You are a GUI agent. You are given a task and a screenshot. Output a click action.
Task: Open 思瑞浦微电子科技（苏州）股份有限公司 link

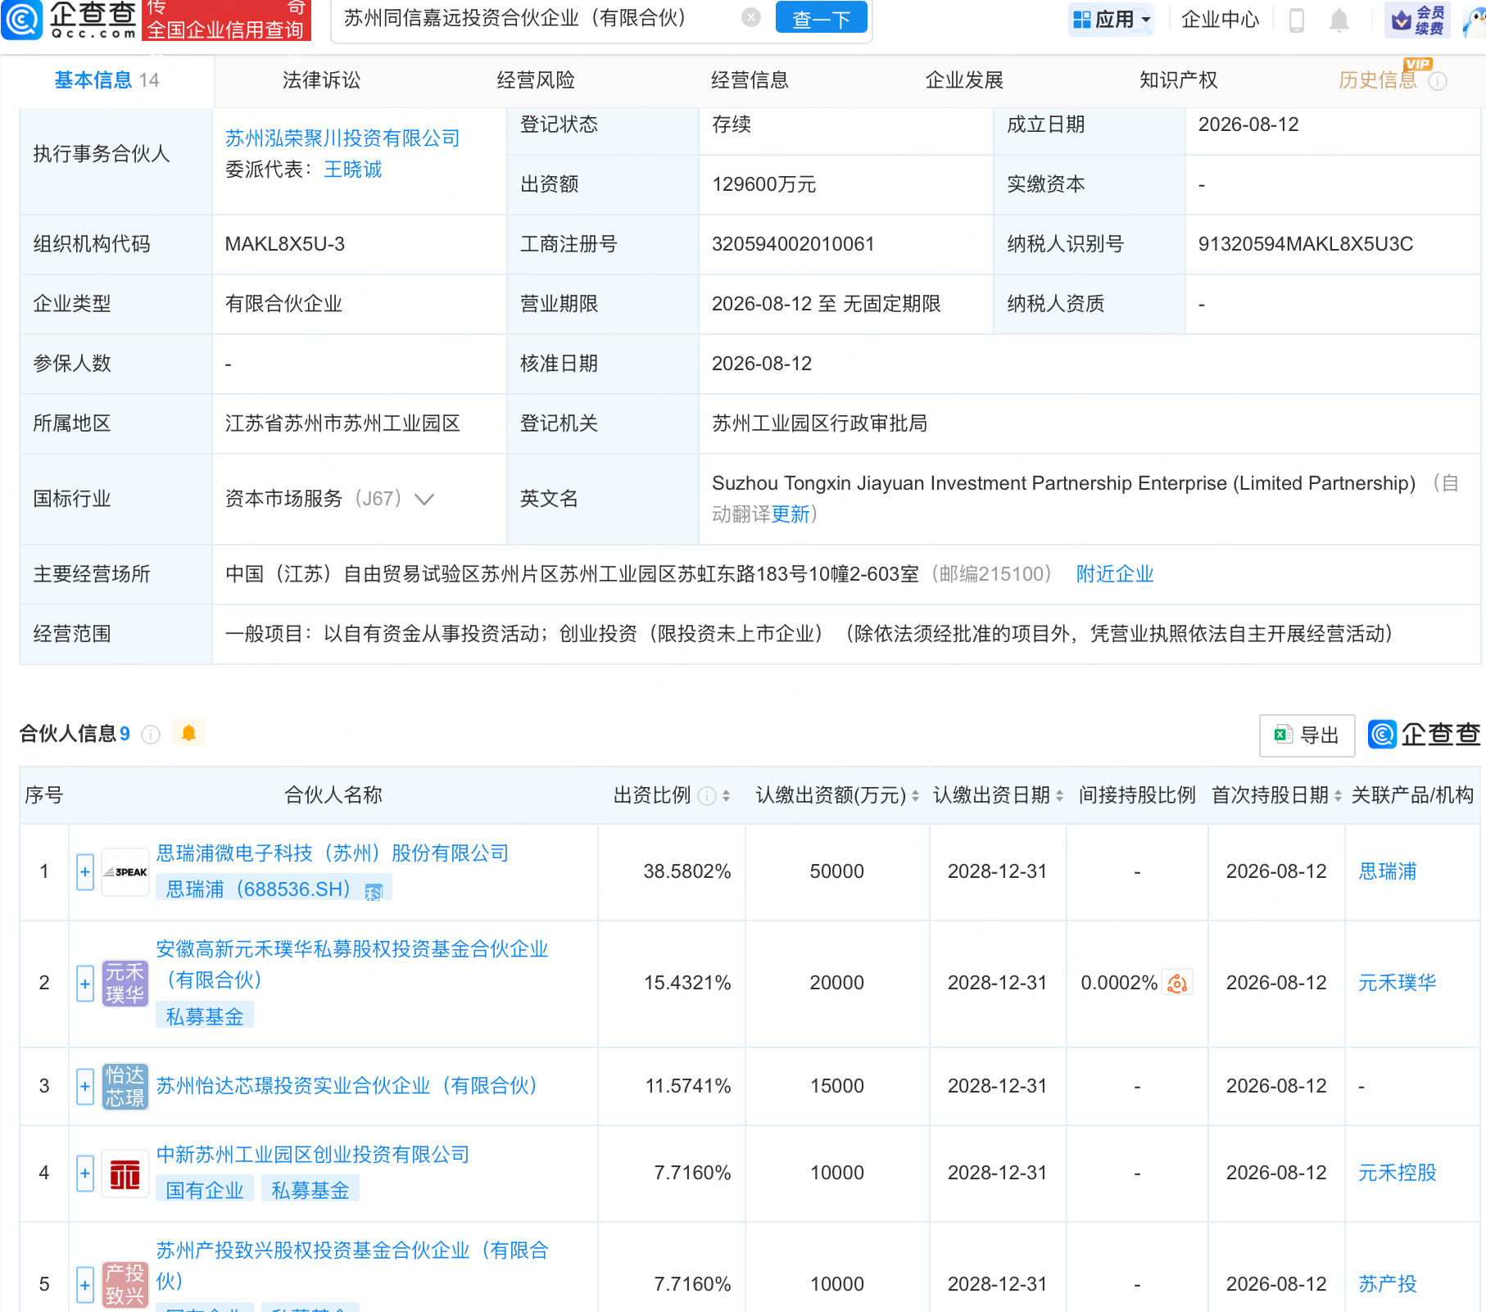333,853
